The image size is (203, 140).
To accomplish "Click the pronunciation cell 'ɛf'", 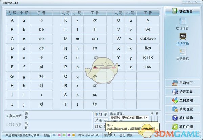I will tap(41, 67).
